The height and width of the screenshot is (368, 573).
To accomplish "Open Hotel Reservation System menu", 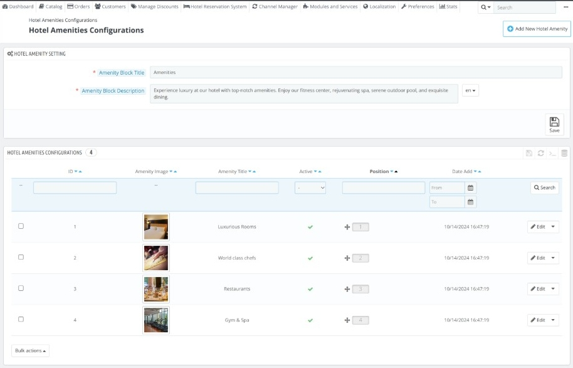I will [215, 6].
